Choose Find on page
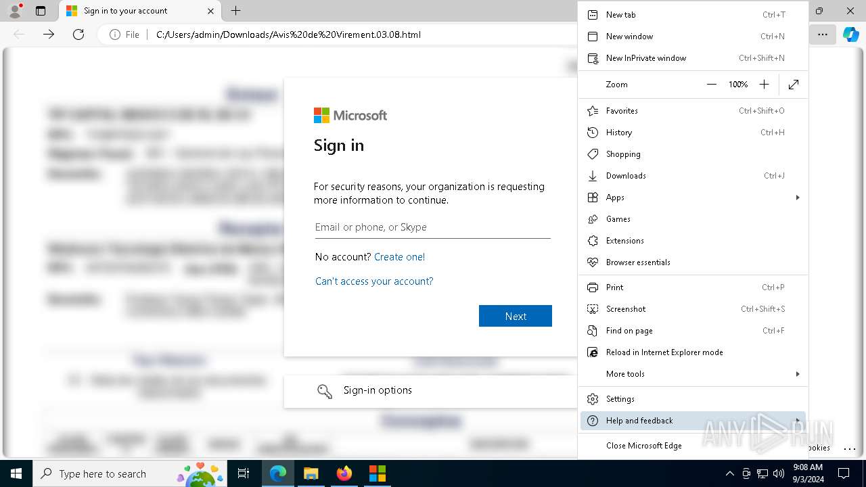 pyautogui.click(x=693, y=331)
